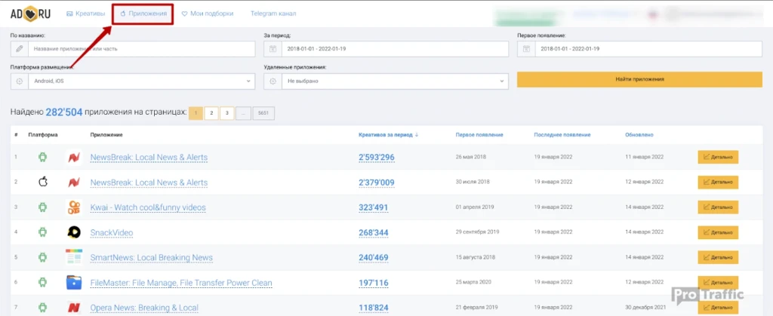Sort by Последнее появление column header
Screen dimensions: 773x316
coord(562,135)
